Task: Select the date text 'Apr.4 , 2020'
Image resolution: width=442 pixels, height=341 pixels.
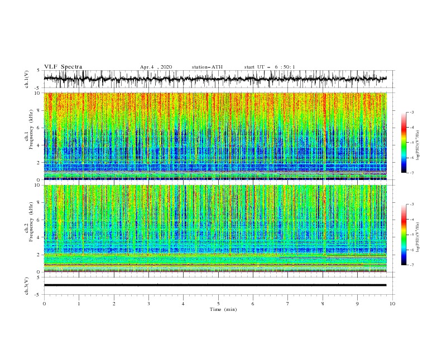Action: [156, 67]
